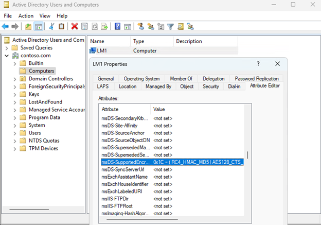Click the red Delete X icon
Image resolution: width=321 pixels, height=225 pixels.
(75, 26)
